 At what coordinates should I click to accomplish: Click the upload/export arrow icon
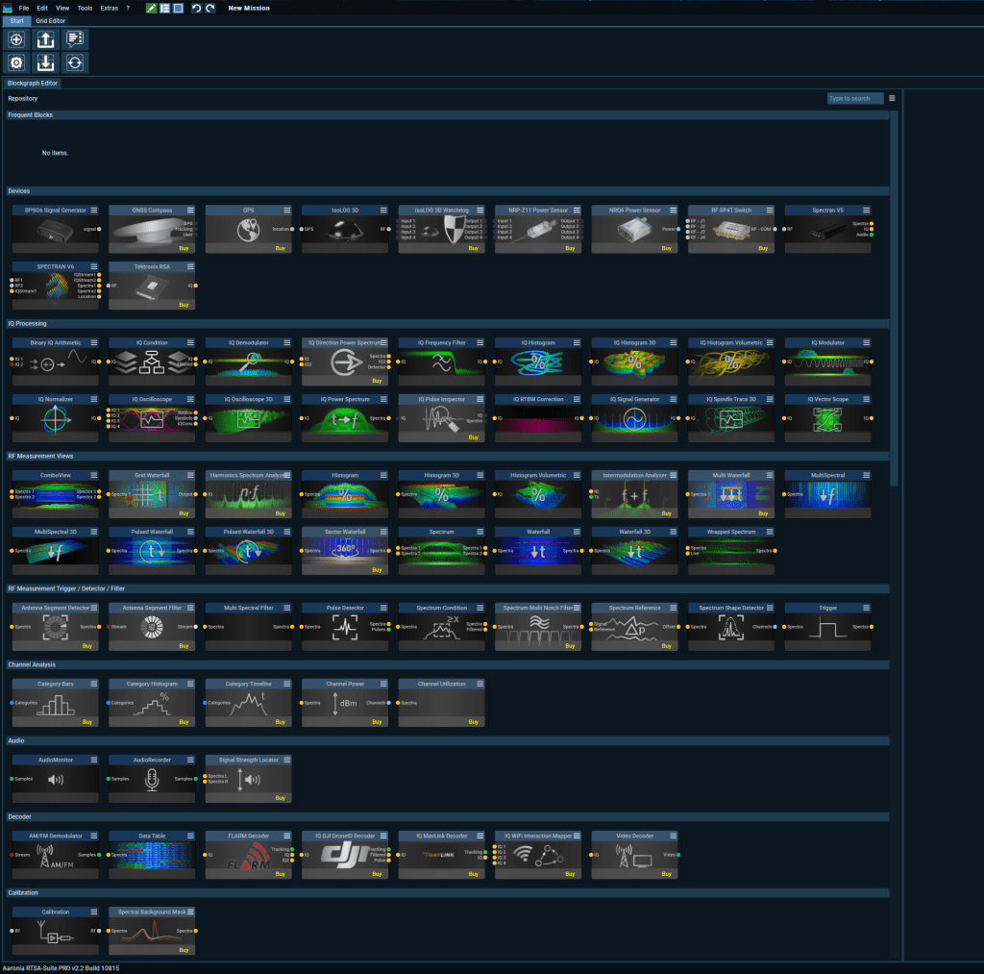coord(45,39)
